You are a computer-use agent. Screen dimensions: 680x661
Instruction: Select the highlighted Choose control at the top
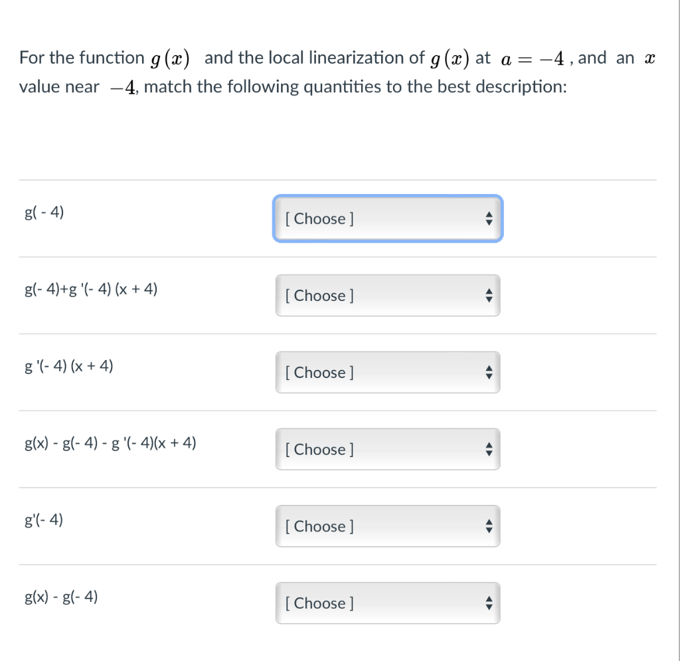pos(388,219)
